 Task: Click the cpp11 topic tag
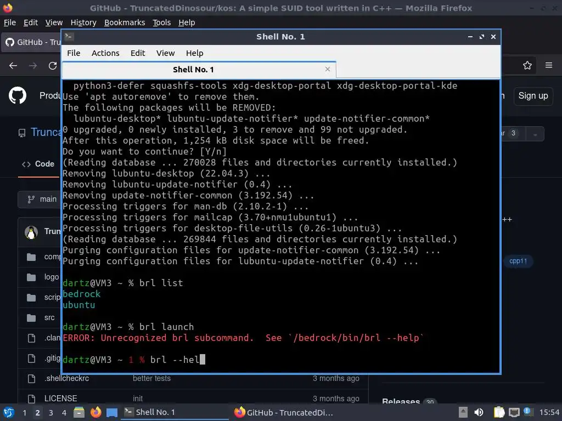pyautogui.click(x=518, y=261)
